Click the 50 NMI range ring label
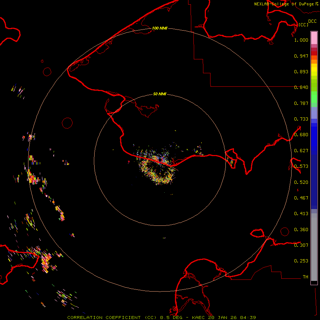This screenshot has height=320, width=320. pos(160,94)
